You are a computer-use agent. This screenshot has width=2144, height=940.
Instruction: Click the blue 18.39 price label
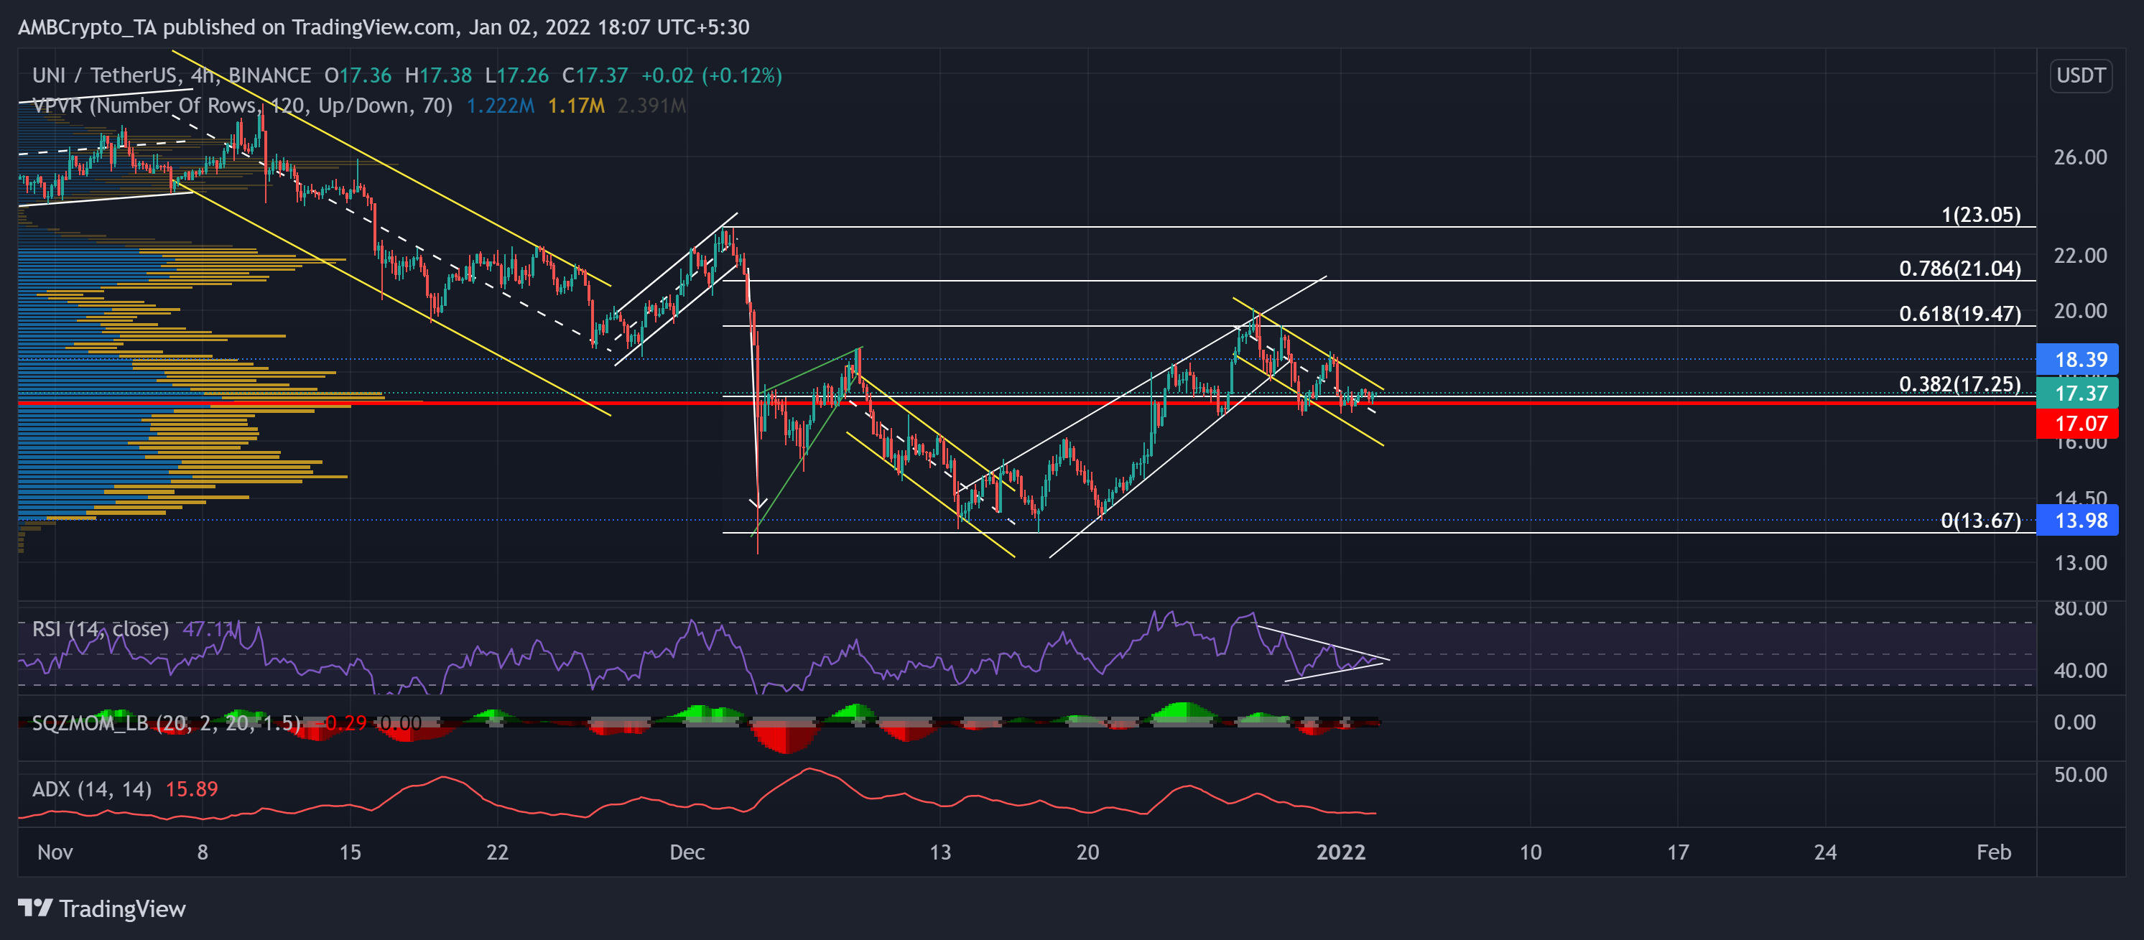2078,359
